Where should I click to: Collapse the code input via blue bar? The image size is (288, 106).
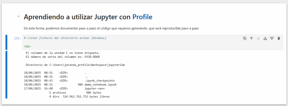point(6,42)
